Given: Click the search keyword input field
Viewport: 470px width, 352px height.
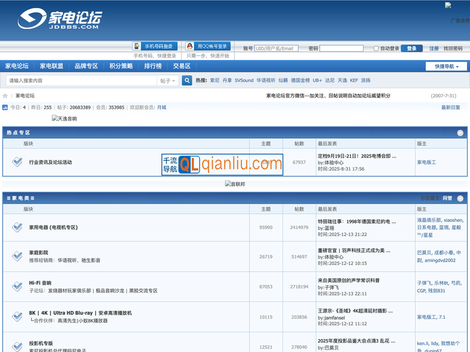Looking at the screenshot, I should (81, 81).
